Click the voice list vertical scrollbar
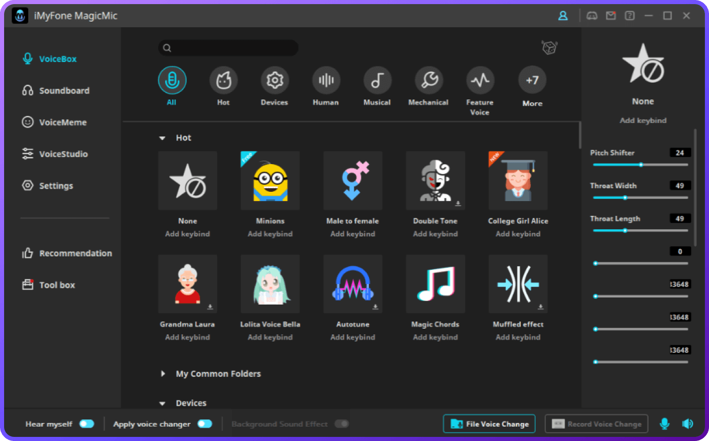Viewport: 709px width, 441px height. pyautogui.click(x=580, y=135)
